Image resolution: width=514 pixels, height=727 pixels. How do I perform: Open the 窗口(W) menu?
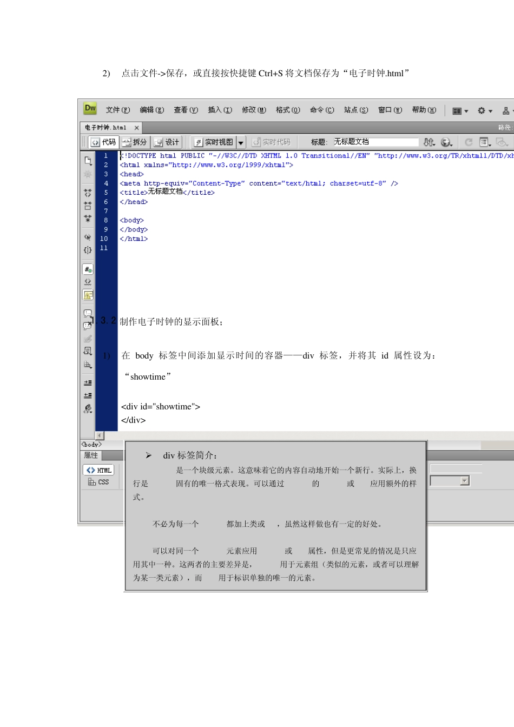390,110
